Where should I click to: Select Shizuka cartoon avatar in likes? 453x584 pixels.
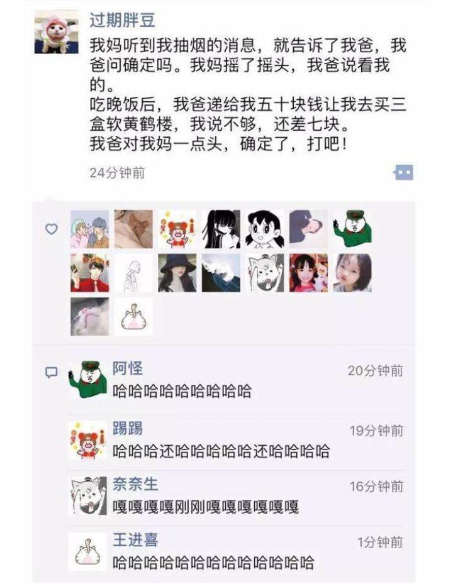[265, 229]
